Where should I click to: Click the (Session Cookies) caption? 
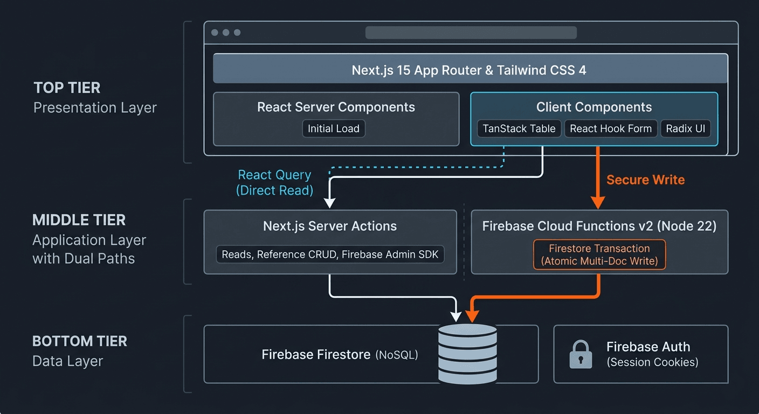(652, 362)
